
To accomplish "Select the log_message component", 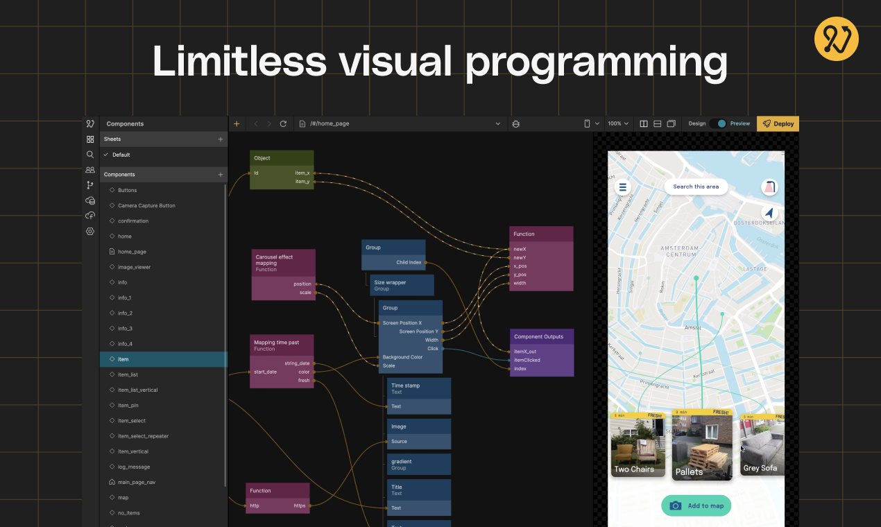I will pos(164,467).
